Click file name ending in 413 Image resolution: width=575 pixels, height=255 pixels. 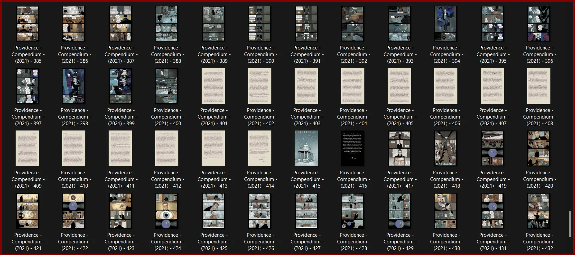(x=214, y=179)
